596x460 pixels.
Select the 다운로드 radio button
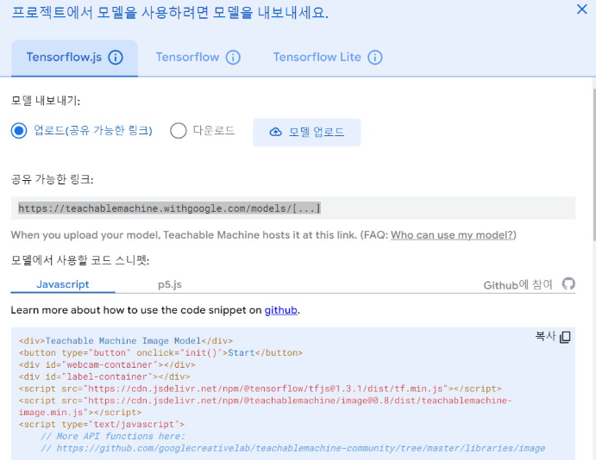179,131
